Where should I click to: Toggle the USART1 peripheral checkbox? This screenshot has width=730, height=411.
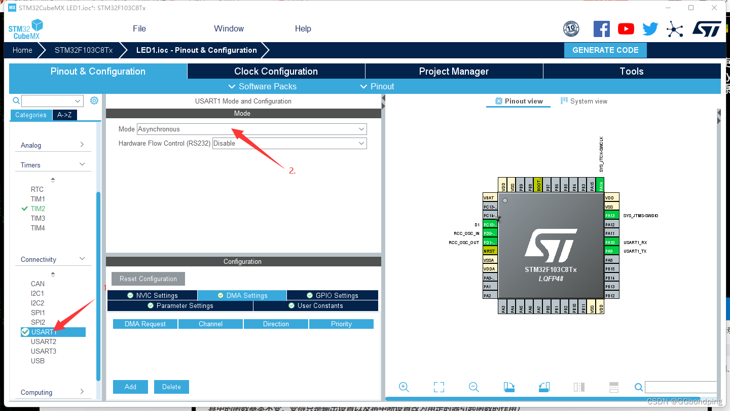coord(24,332)
